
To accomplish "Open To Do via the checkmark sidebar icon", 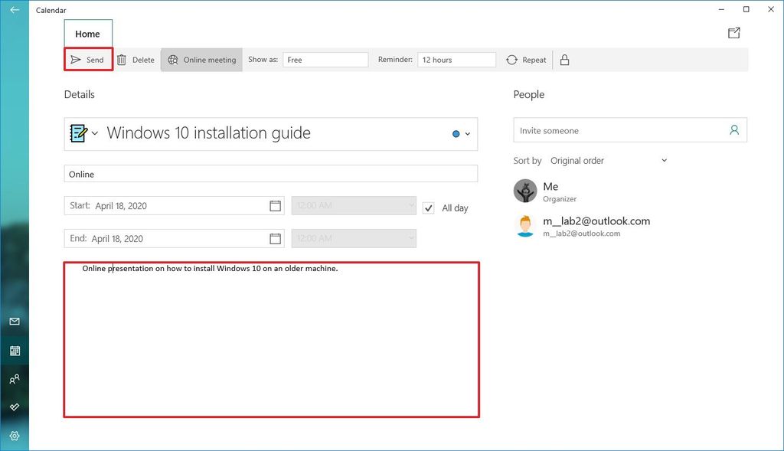I will coord(14,407).
